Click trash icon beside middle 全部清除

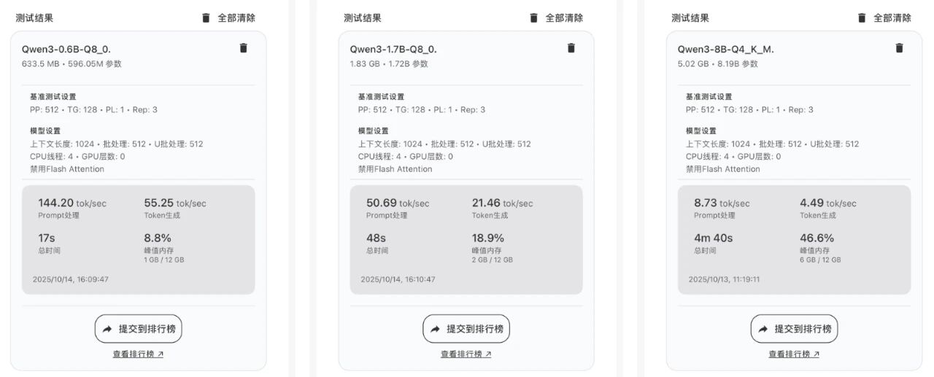click(533, 18)
